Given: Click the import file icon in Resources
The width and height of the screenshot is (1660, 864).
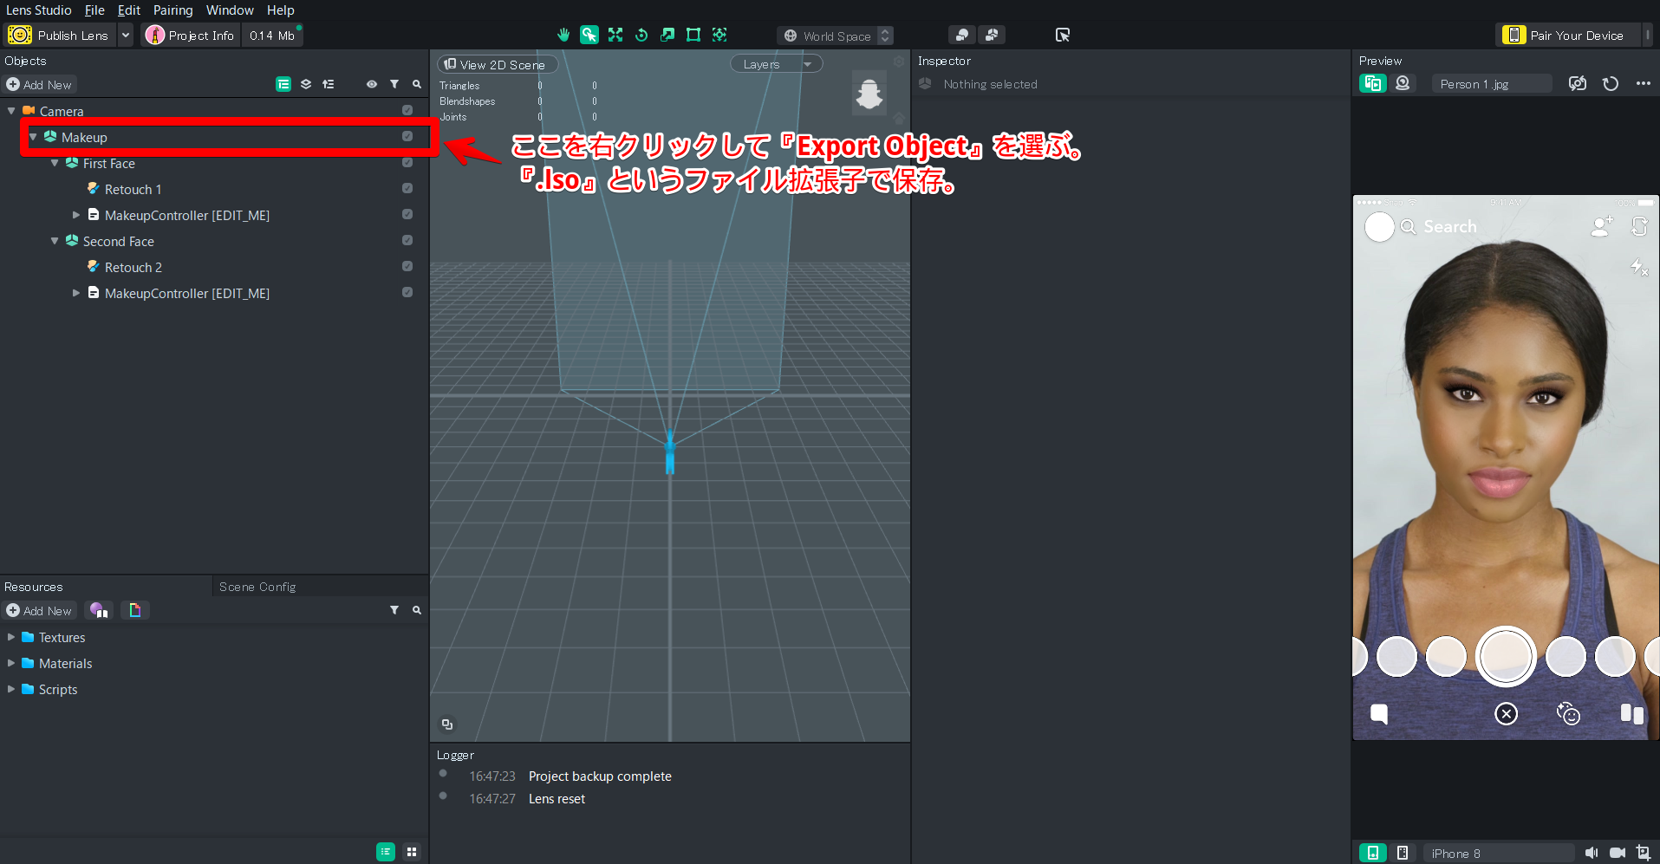Looking at the screenshot, I should tap(135, 610).
